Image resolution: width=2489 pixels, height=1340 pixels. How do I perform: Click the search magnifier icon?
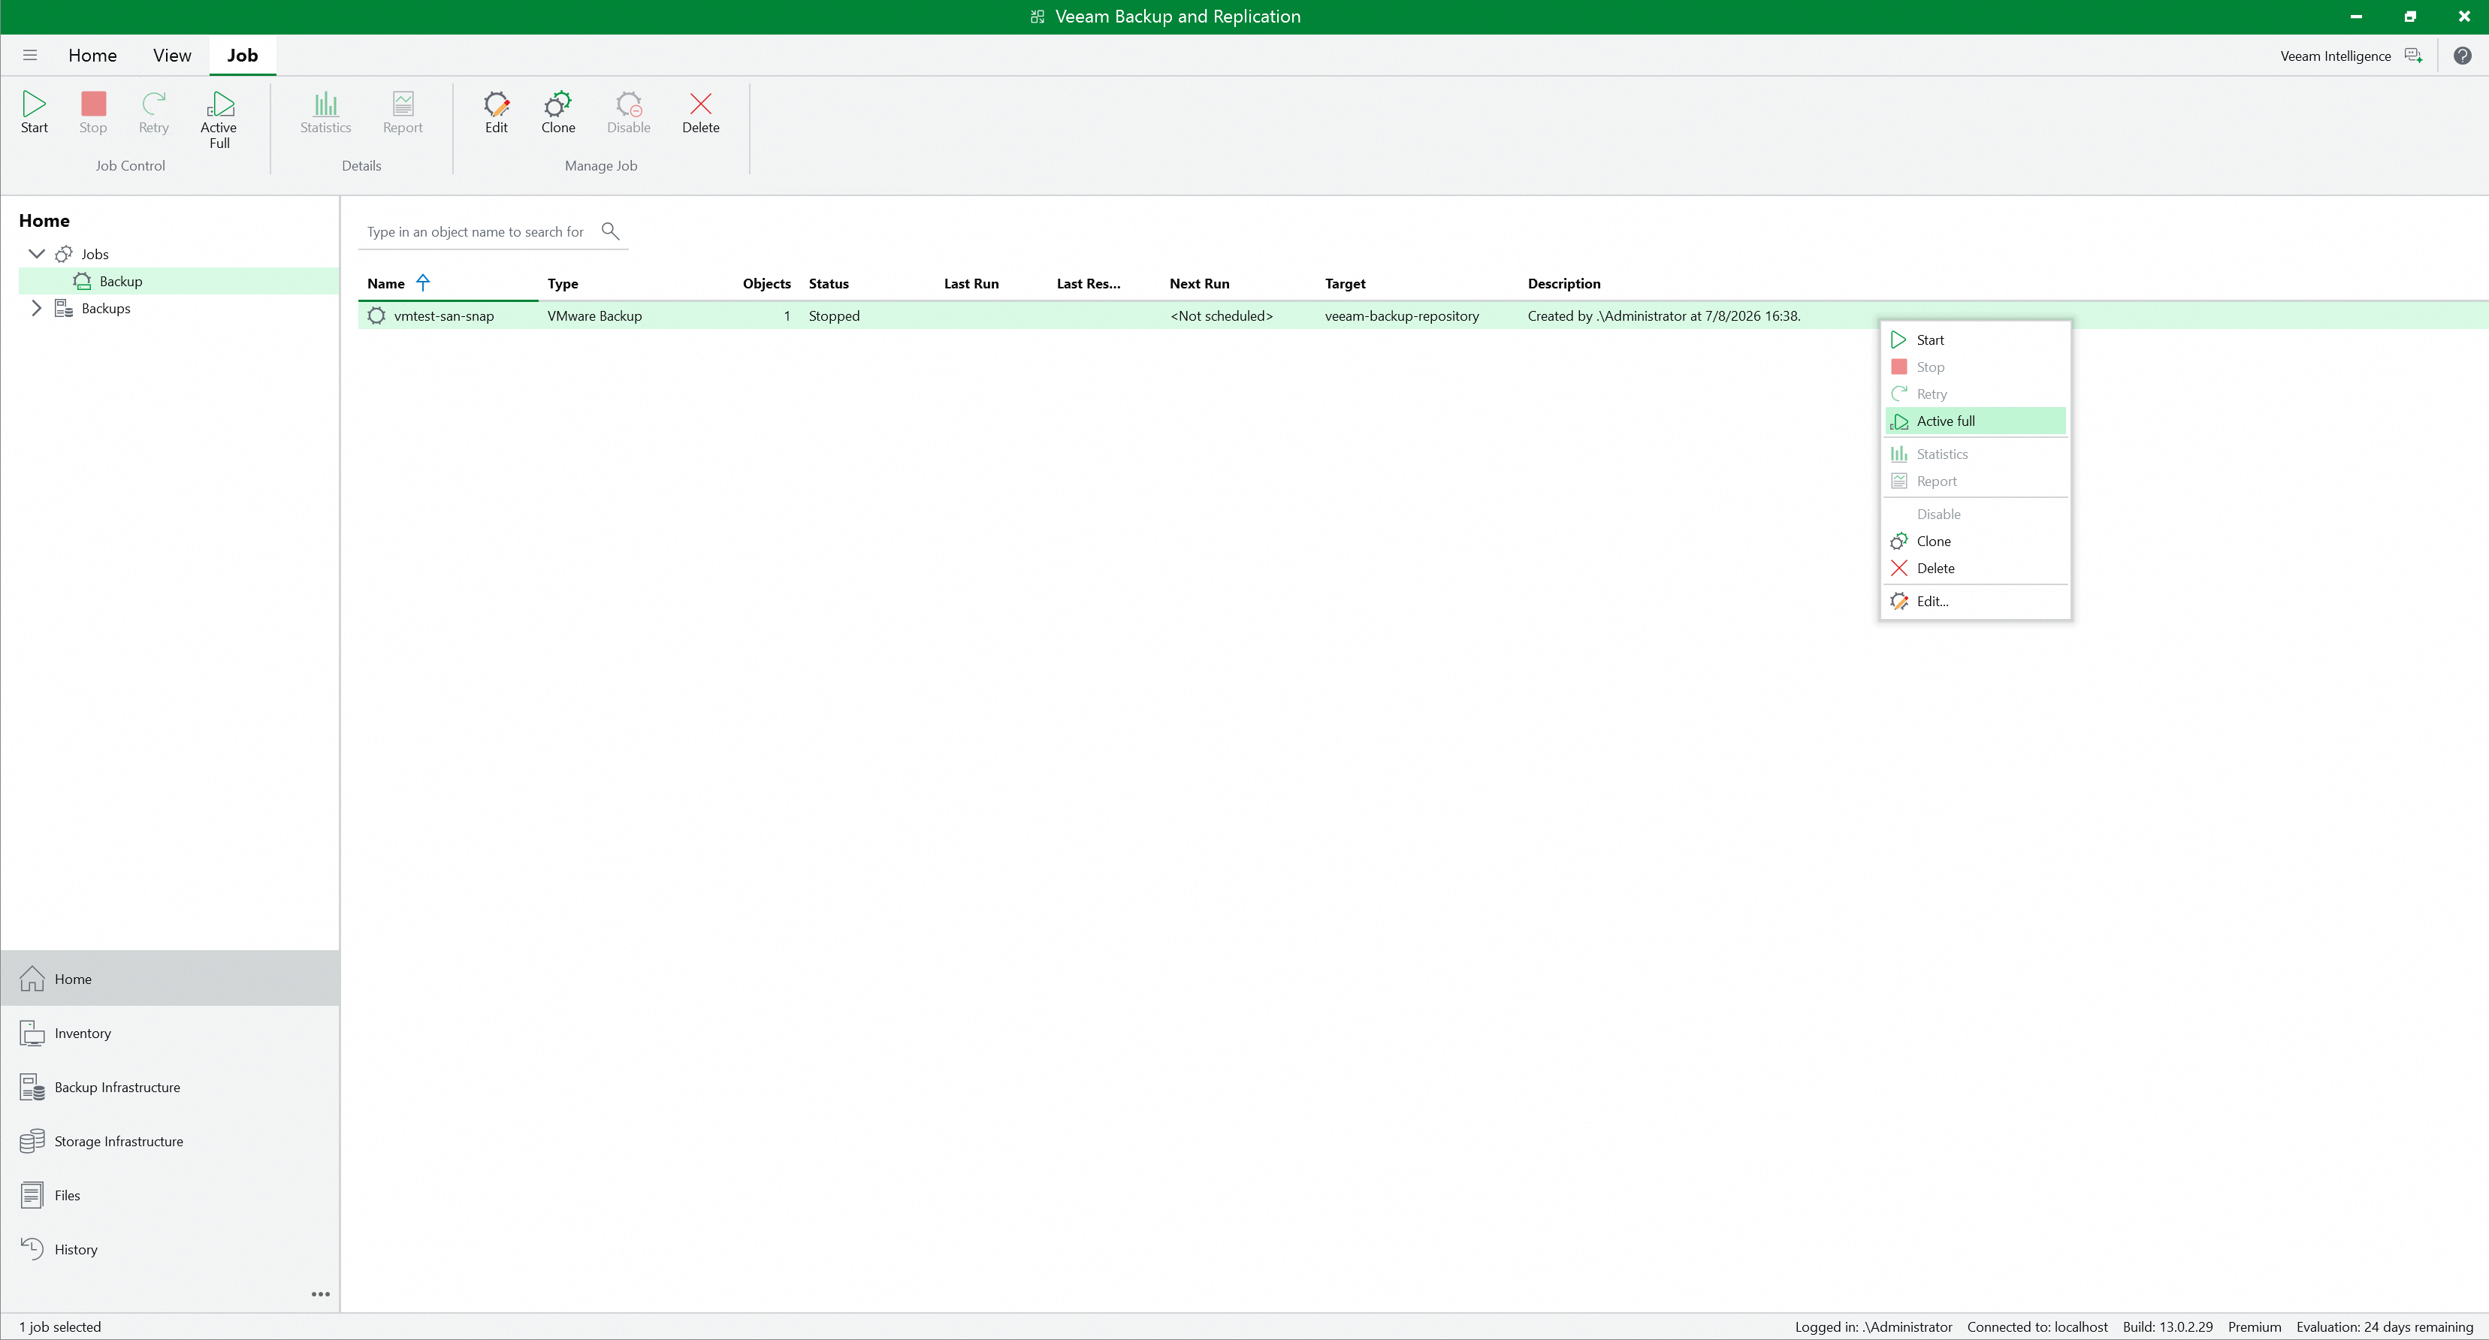(610, 231)
